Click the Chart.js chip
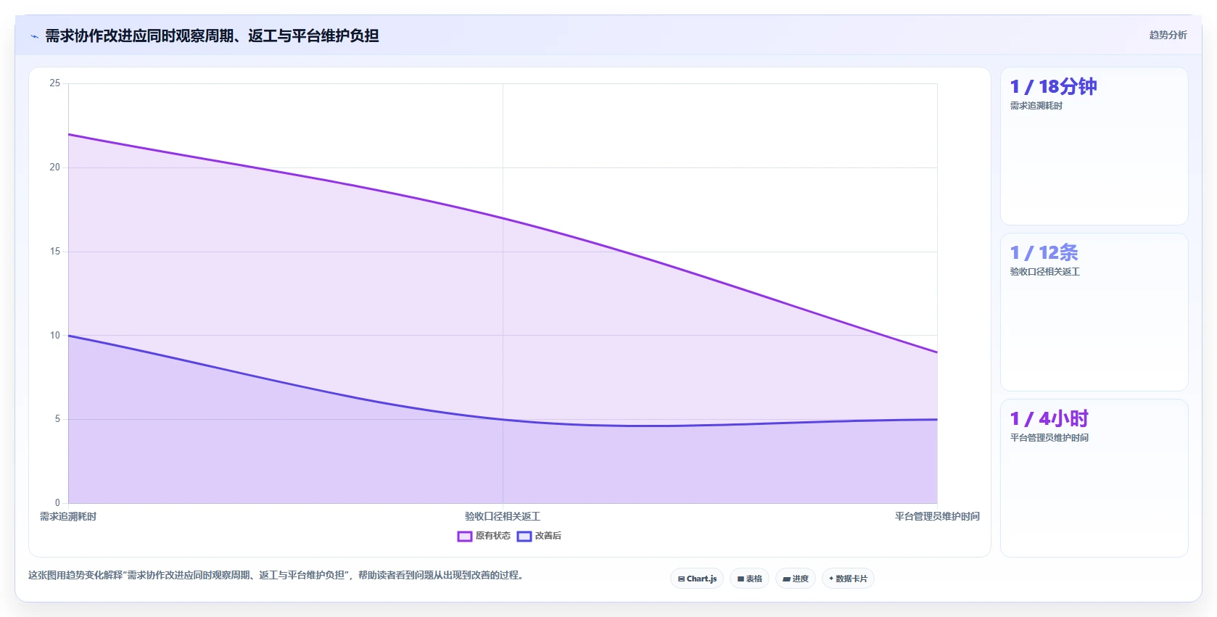Viewport: 1217px width, 617px height. click(x=697, y=579)
